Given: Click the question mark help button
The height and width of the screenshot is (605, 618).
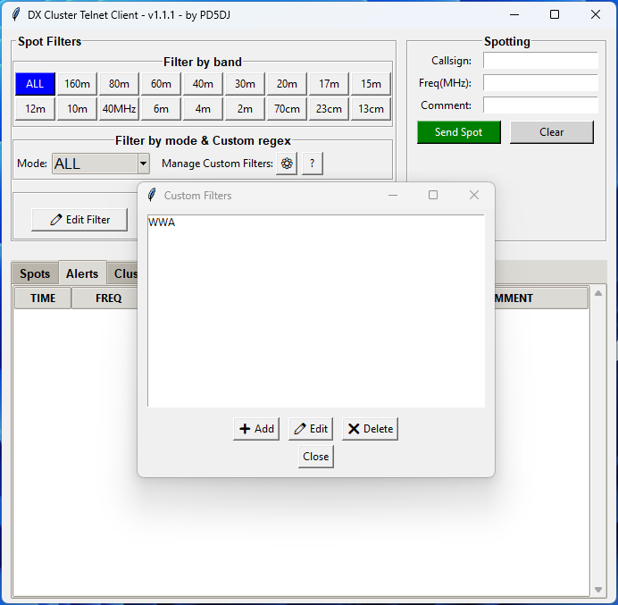Looking at the screenshot, I should [312, 164].
